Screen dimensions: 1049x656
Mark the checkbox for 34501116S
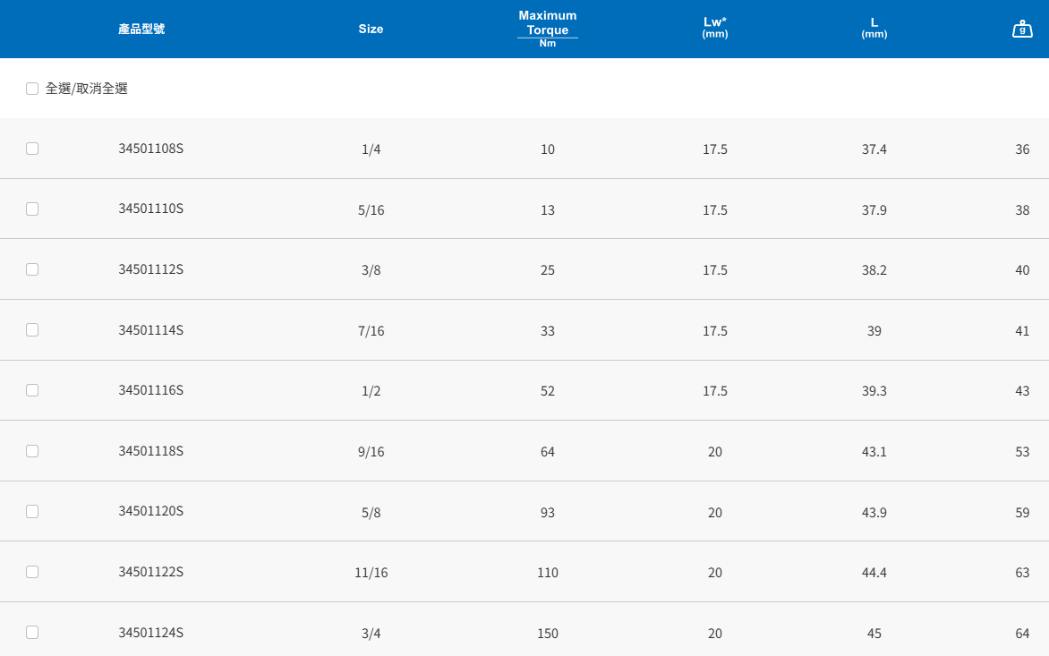[x=32, y=390]
